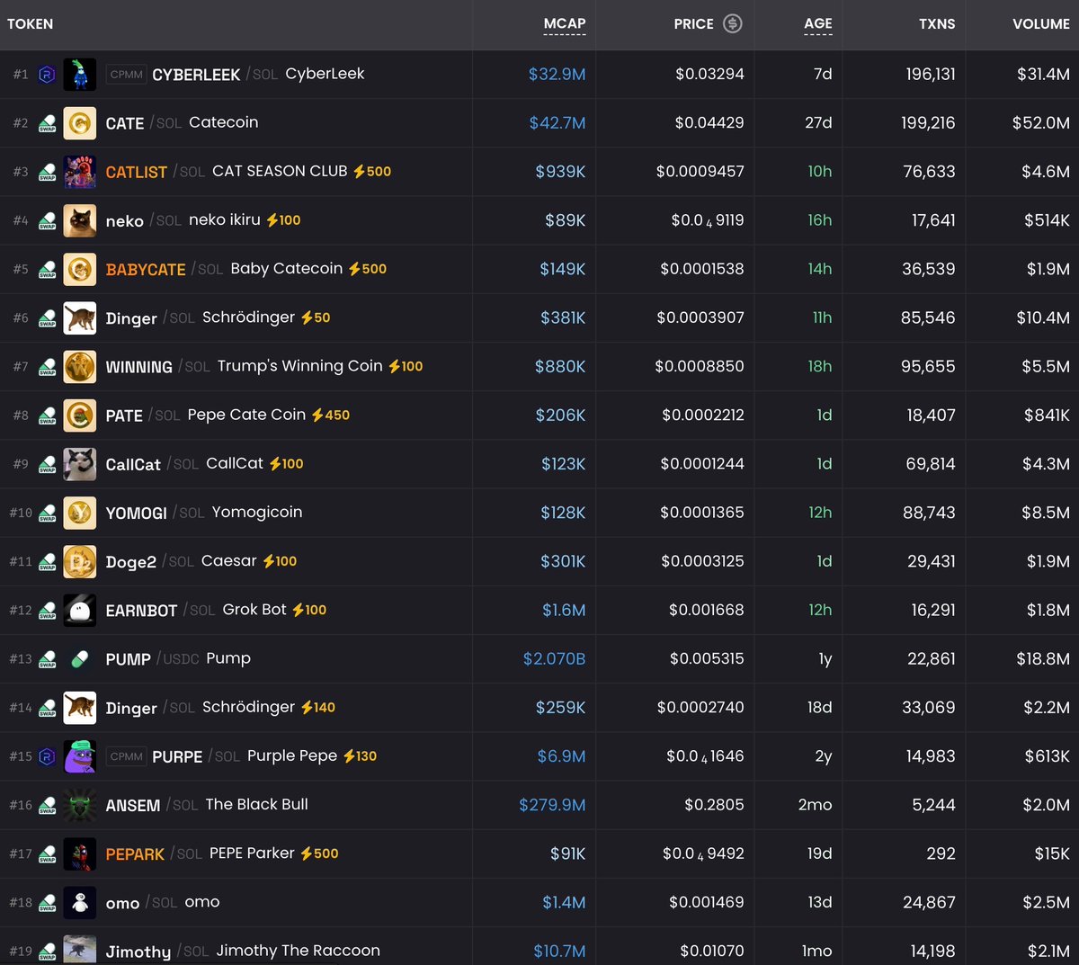Screen dimensions: 1079x965
Task: Click the CPMM badge on CYBERLEEK row
Action: click(x=126, y=75)
